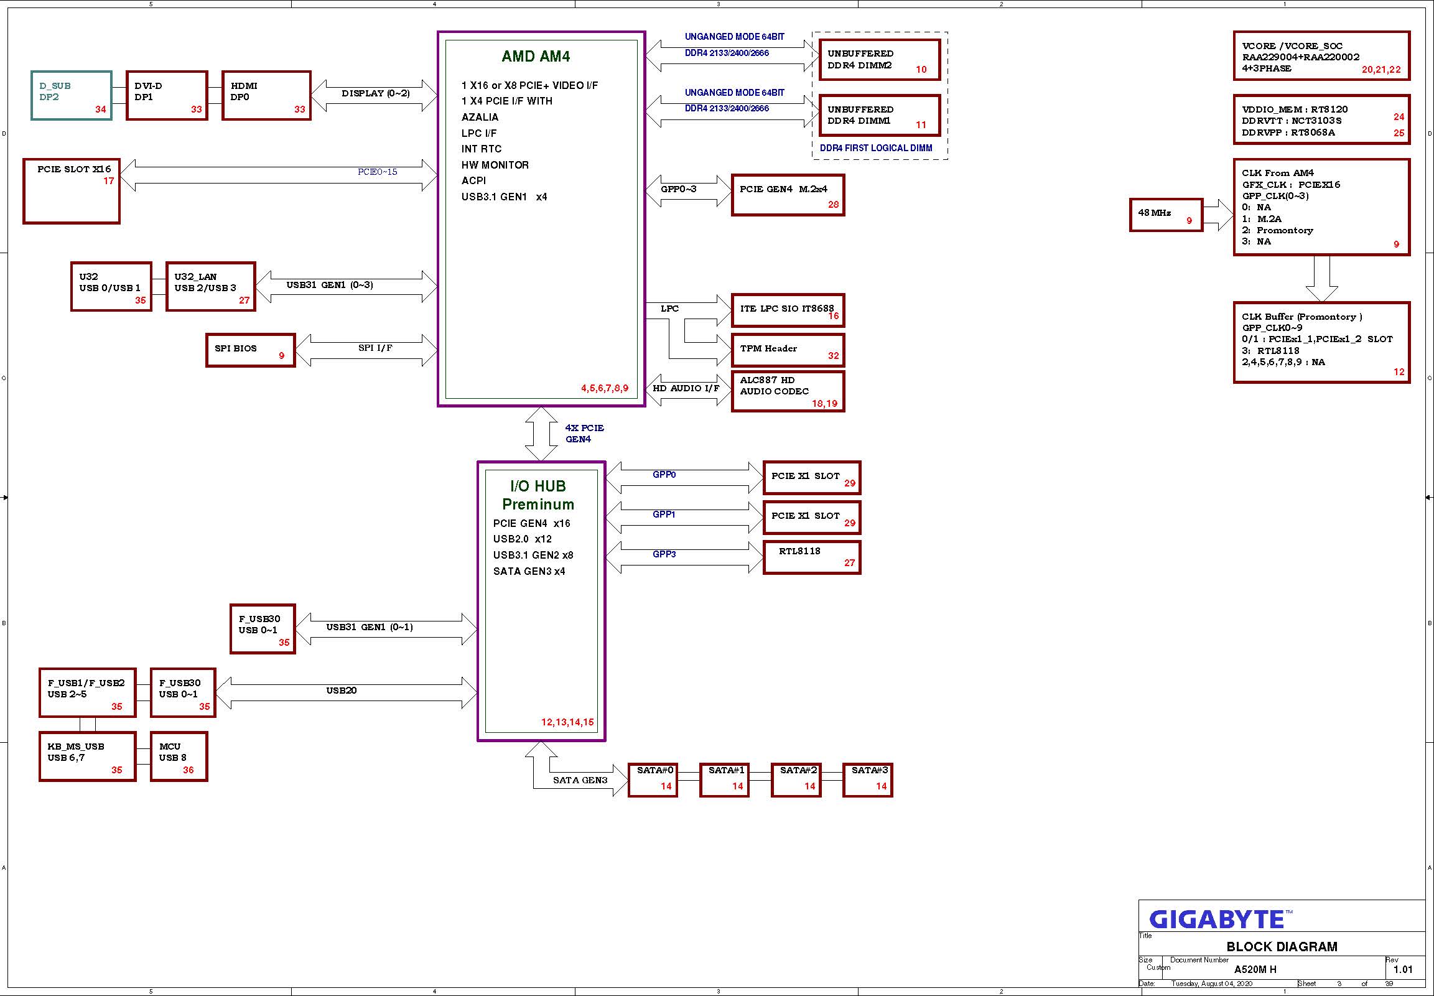
Task: Select the "USB31 GEN1 (0~1)" label
Action: (370, 627)
